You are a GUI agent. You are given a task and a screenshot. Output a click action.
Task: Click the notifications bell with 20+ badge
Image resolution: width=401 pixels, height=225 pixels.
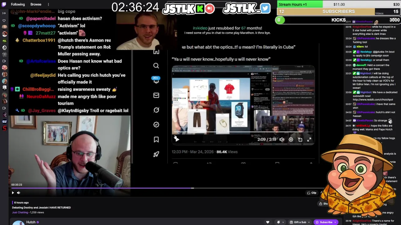click(156, 80)
